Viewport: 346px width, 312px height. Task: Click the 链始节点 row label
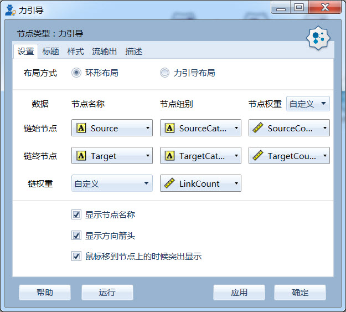[40, 128]
